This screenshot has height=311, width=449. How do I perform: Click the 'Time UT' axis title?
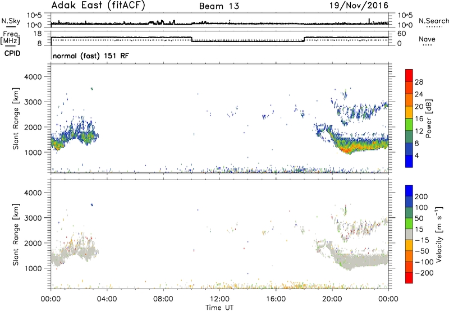click(219, 308)
